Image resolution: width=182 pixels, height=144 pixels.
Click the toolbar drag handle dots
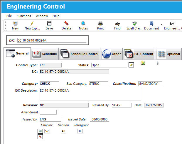tap(5, 25)
